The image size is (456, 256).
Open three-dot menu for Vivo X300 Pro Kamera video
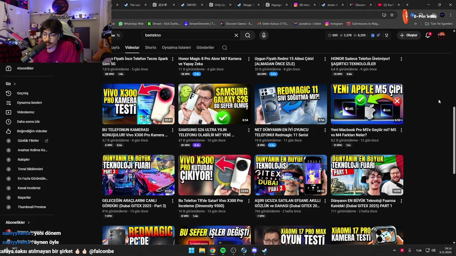[172, 130]
